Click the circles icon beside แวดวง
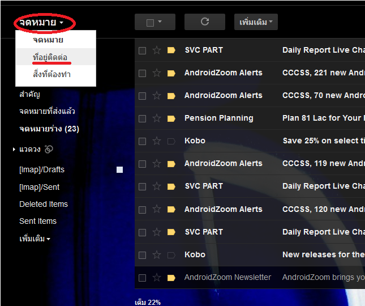The height and width of the screenshot is (306, 365). pyautogui.click(x=49, y=149)
